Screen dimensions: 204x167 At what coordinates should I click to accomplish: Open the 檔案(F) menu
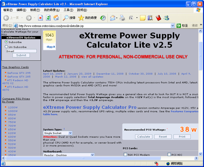pyautogui.click(x=8, y=10)
